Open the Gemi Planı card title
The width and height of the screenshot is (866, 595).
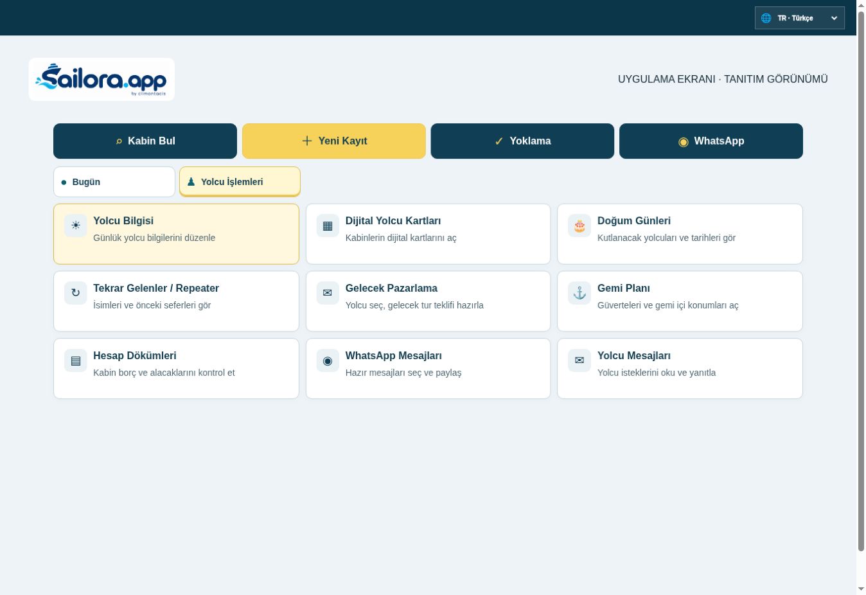pos(624,288)
